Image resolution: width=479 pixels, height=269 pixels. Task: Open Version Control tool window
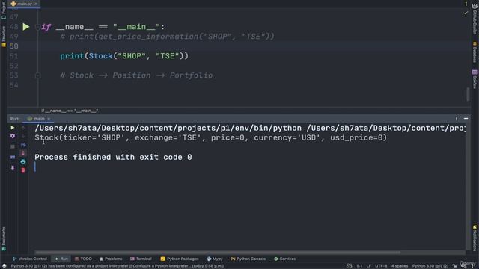(30, 259)
